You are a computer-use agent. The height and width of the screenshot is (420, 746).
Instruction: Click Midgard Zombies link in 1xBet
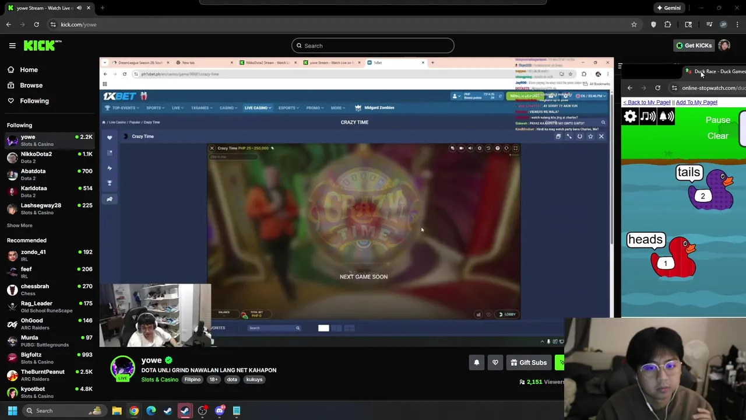pyautogui.click(x=375, y=108)
